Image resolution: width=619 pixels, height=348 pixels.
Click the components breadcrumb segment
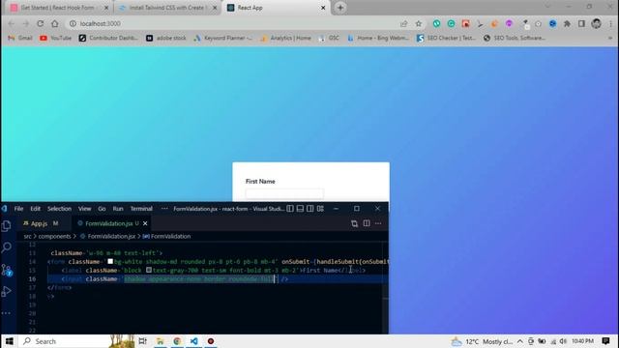[x=54, y=236]
